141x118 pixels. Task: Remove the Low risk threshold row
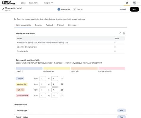(62, 78)
